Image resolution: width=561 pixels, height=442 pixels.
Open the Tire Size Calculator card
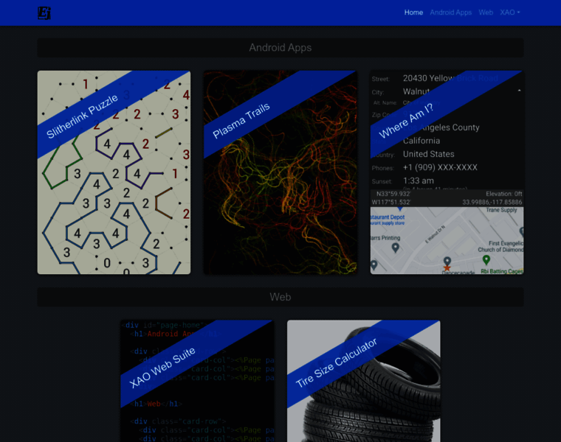(x=363, y=381)
